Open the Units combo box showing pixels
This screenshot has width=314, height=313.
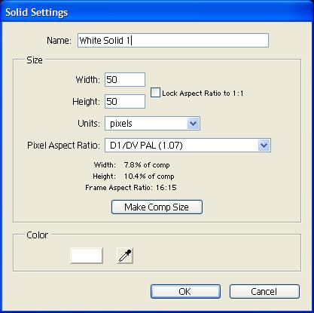tap(152, 124)
